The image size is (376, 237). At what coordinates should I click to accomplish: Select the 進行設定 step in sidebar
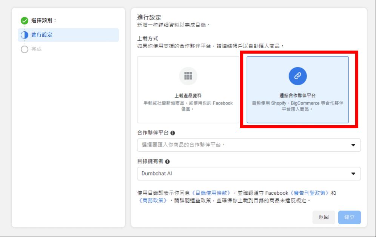pyautogui.click(x=68, y=35)
